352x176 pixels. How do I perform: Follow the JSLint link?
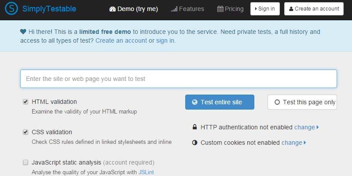146,172
